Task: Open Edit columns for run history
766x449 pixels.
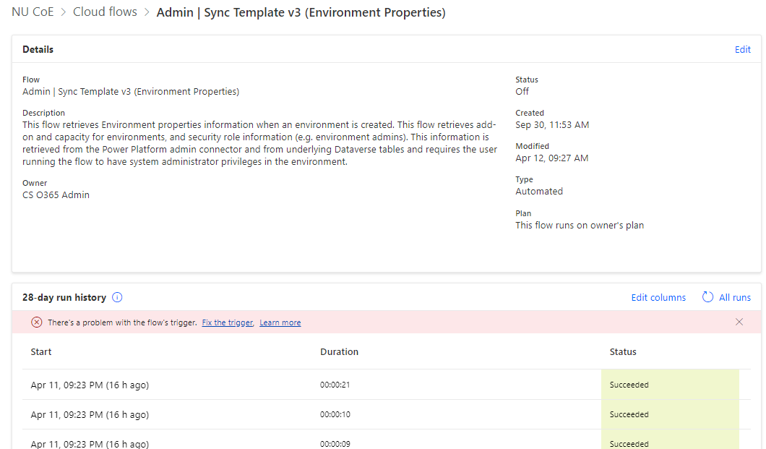Action: pyautogui.click(x=658, y=297)
